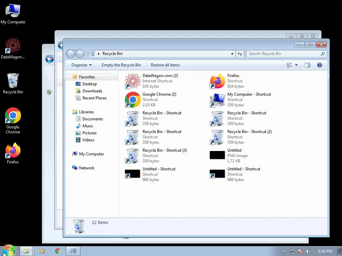Click the refresh button beside address bar
The image size is (342, 256).
240,54
